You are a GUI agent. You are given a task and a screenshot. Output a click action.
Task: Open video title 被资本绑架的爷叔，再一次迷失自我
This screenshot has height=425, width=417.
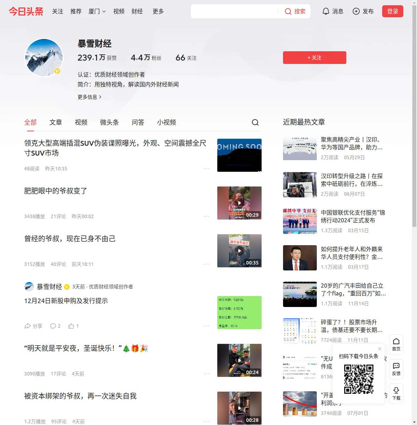81,396
